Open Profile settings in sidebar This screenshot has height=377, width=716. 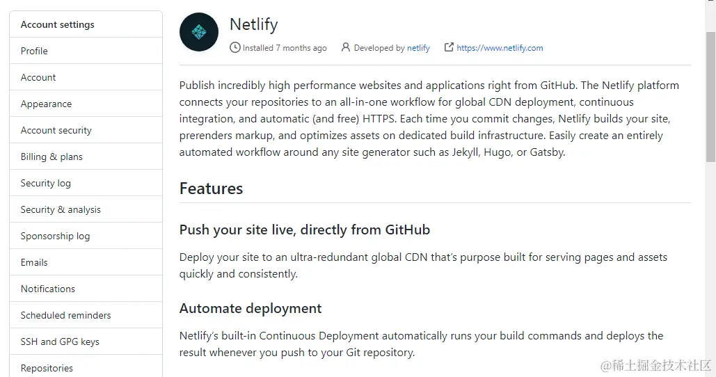tap(86, 51)
